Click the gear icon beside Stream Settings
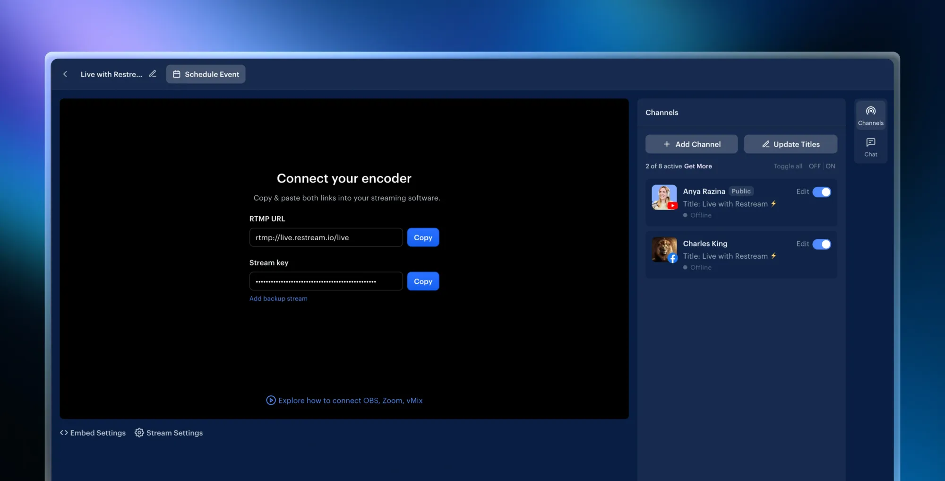The image size is (945, 481). [x=139, y=432]
